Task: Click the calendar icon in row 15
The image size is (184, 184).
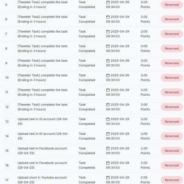Action: click(x=108, y=149)
